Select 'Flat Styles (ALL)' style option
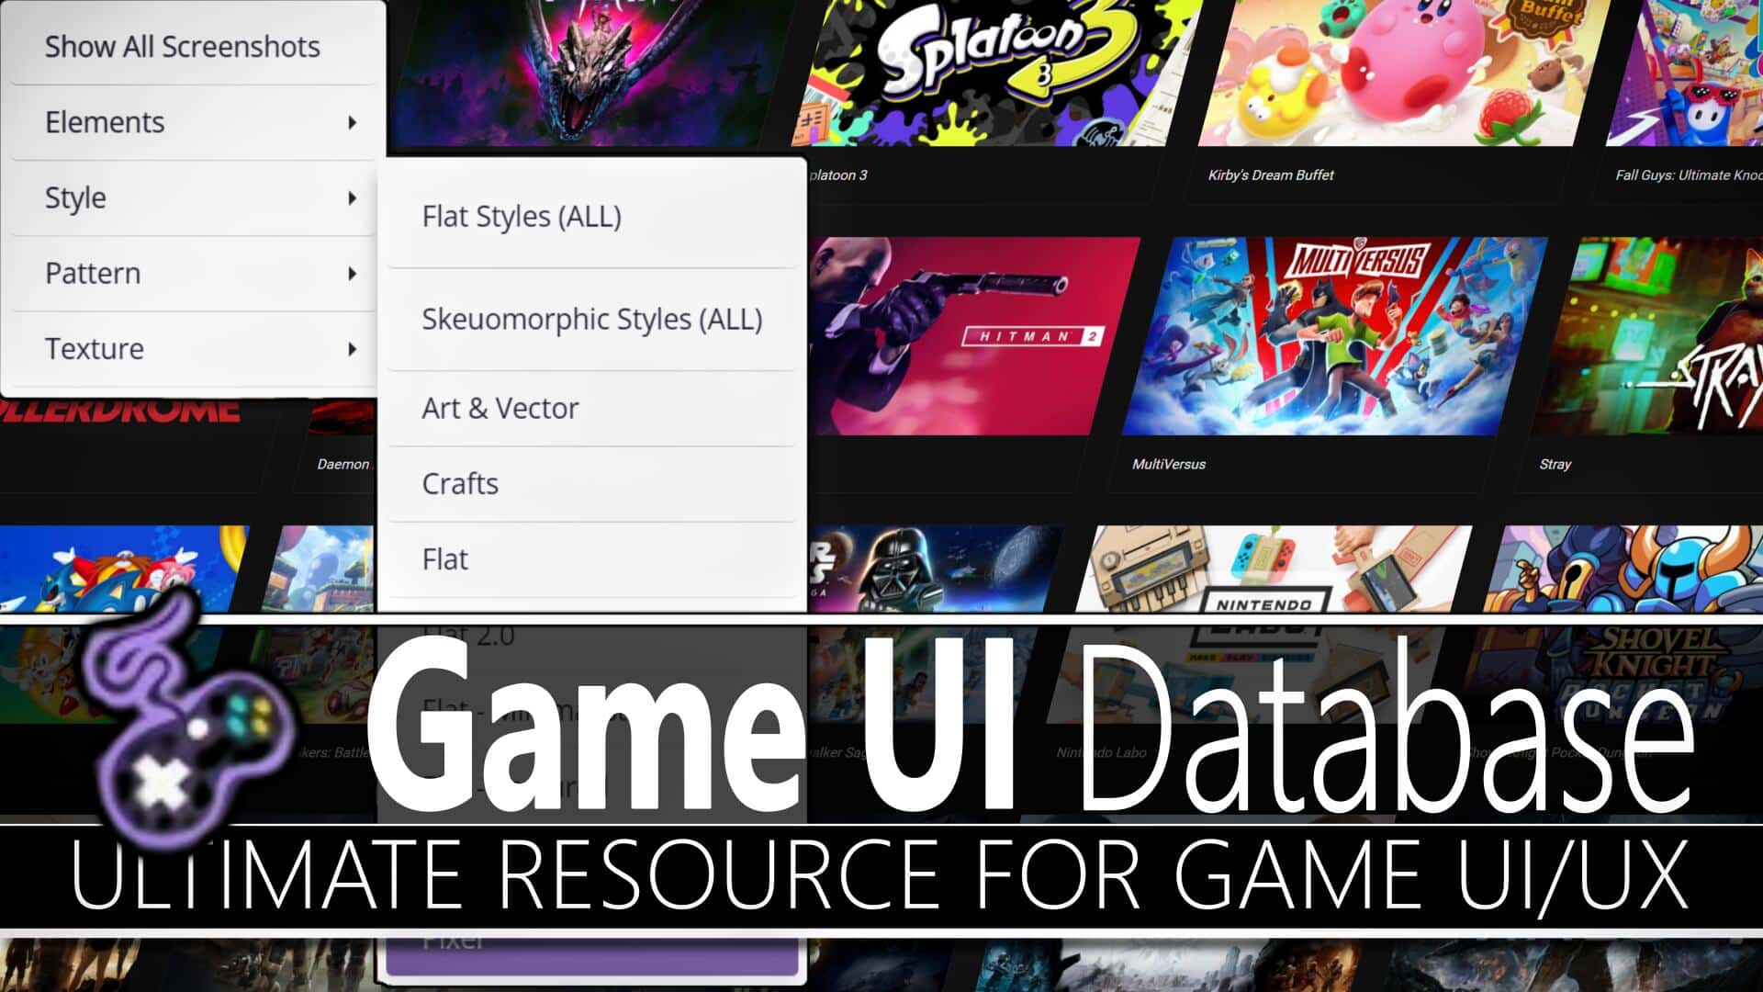This screenshot has width=1763, height=992. tap(520, 216)
